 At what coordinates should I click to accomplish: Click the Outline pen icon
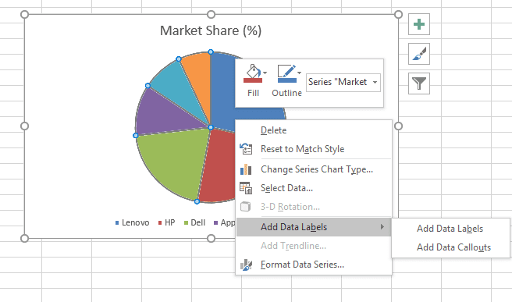[286, 74]
